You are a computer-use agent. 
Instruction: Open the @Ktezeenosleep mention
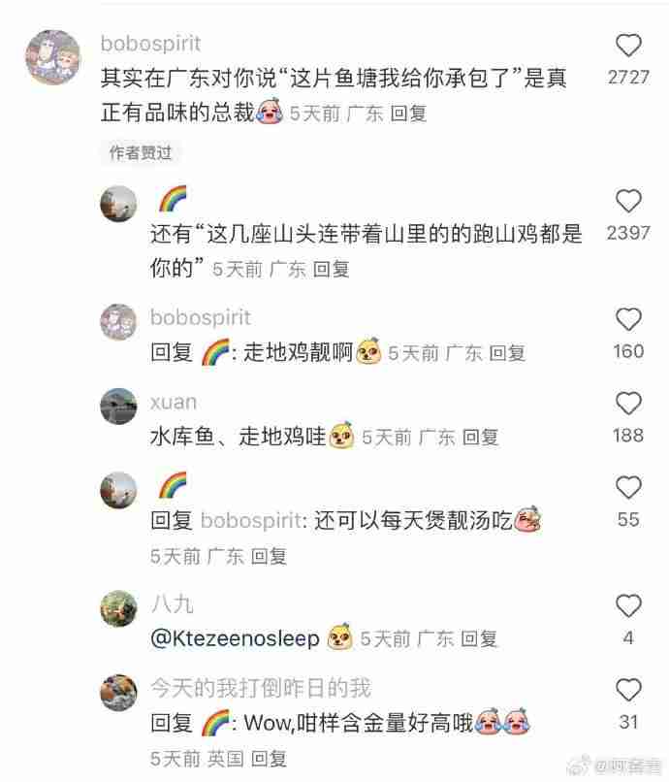coord(235,638)
